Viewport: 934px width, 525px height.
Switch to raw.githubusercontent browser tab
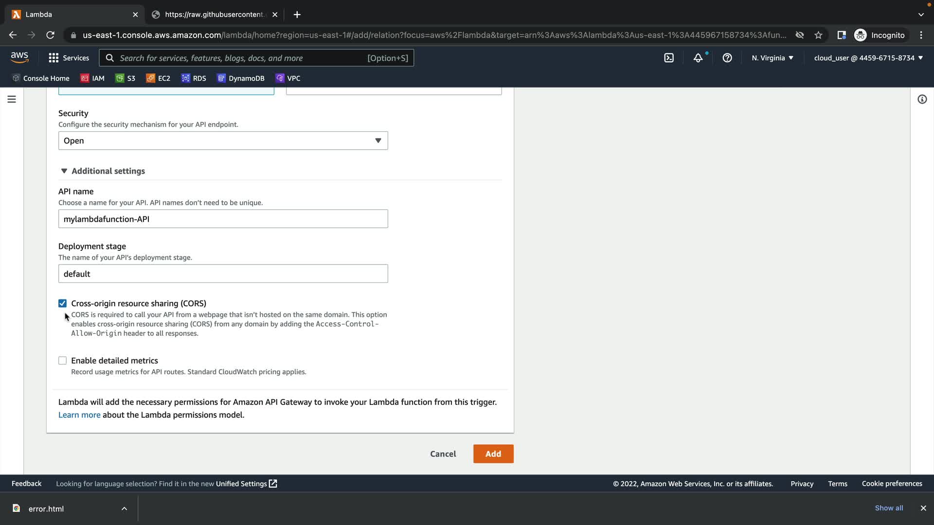pyautogui.click(x=214, y=15)
